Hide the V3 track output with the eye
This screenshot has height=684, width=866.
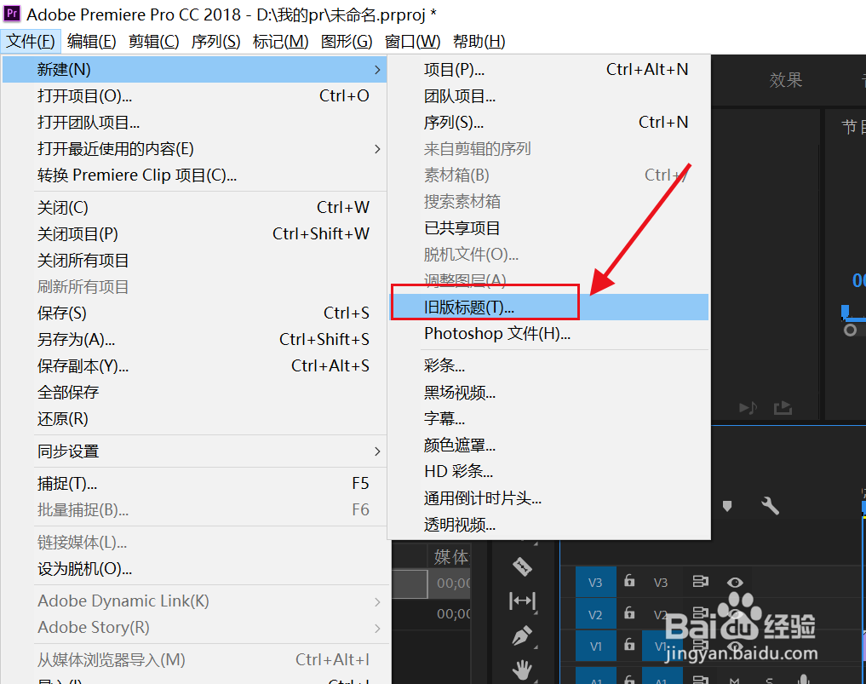pos(735,582)
